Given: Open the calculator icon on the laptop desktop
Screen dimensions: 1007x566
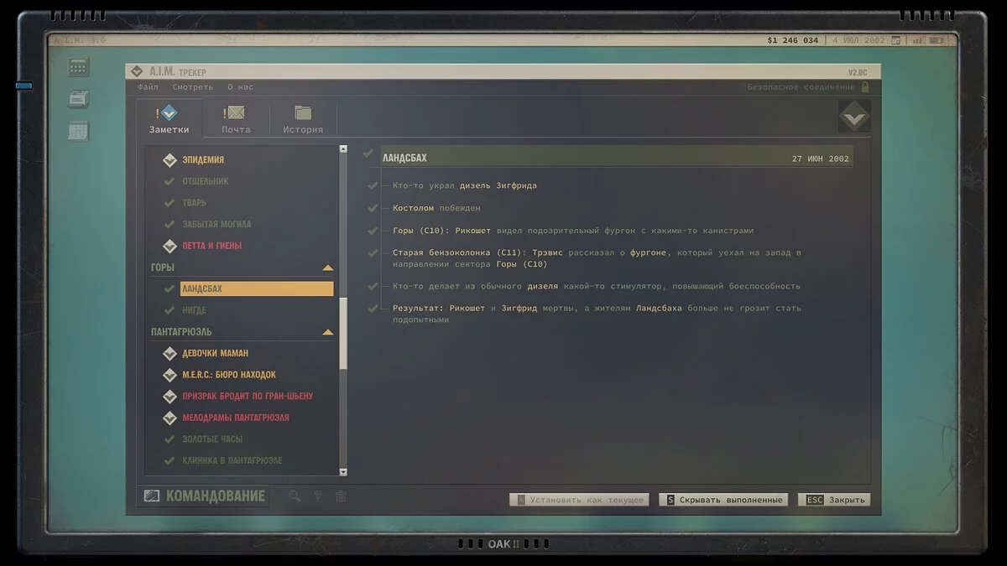Looking at the screenshot, I should tap(79, 68).
